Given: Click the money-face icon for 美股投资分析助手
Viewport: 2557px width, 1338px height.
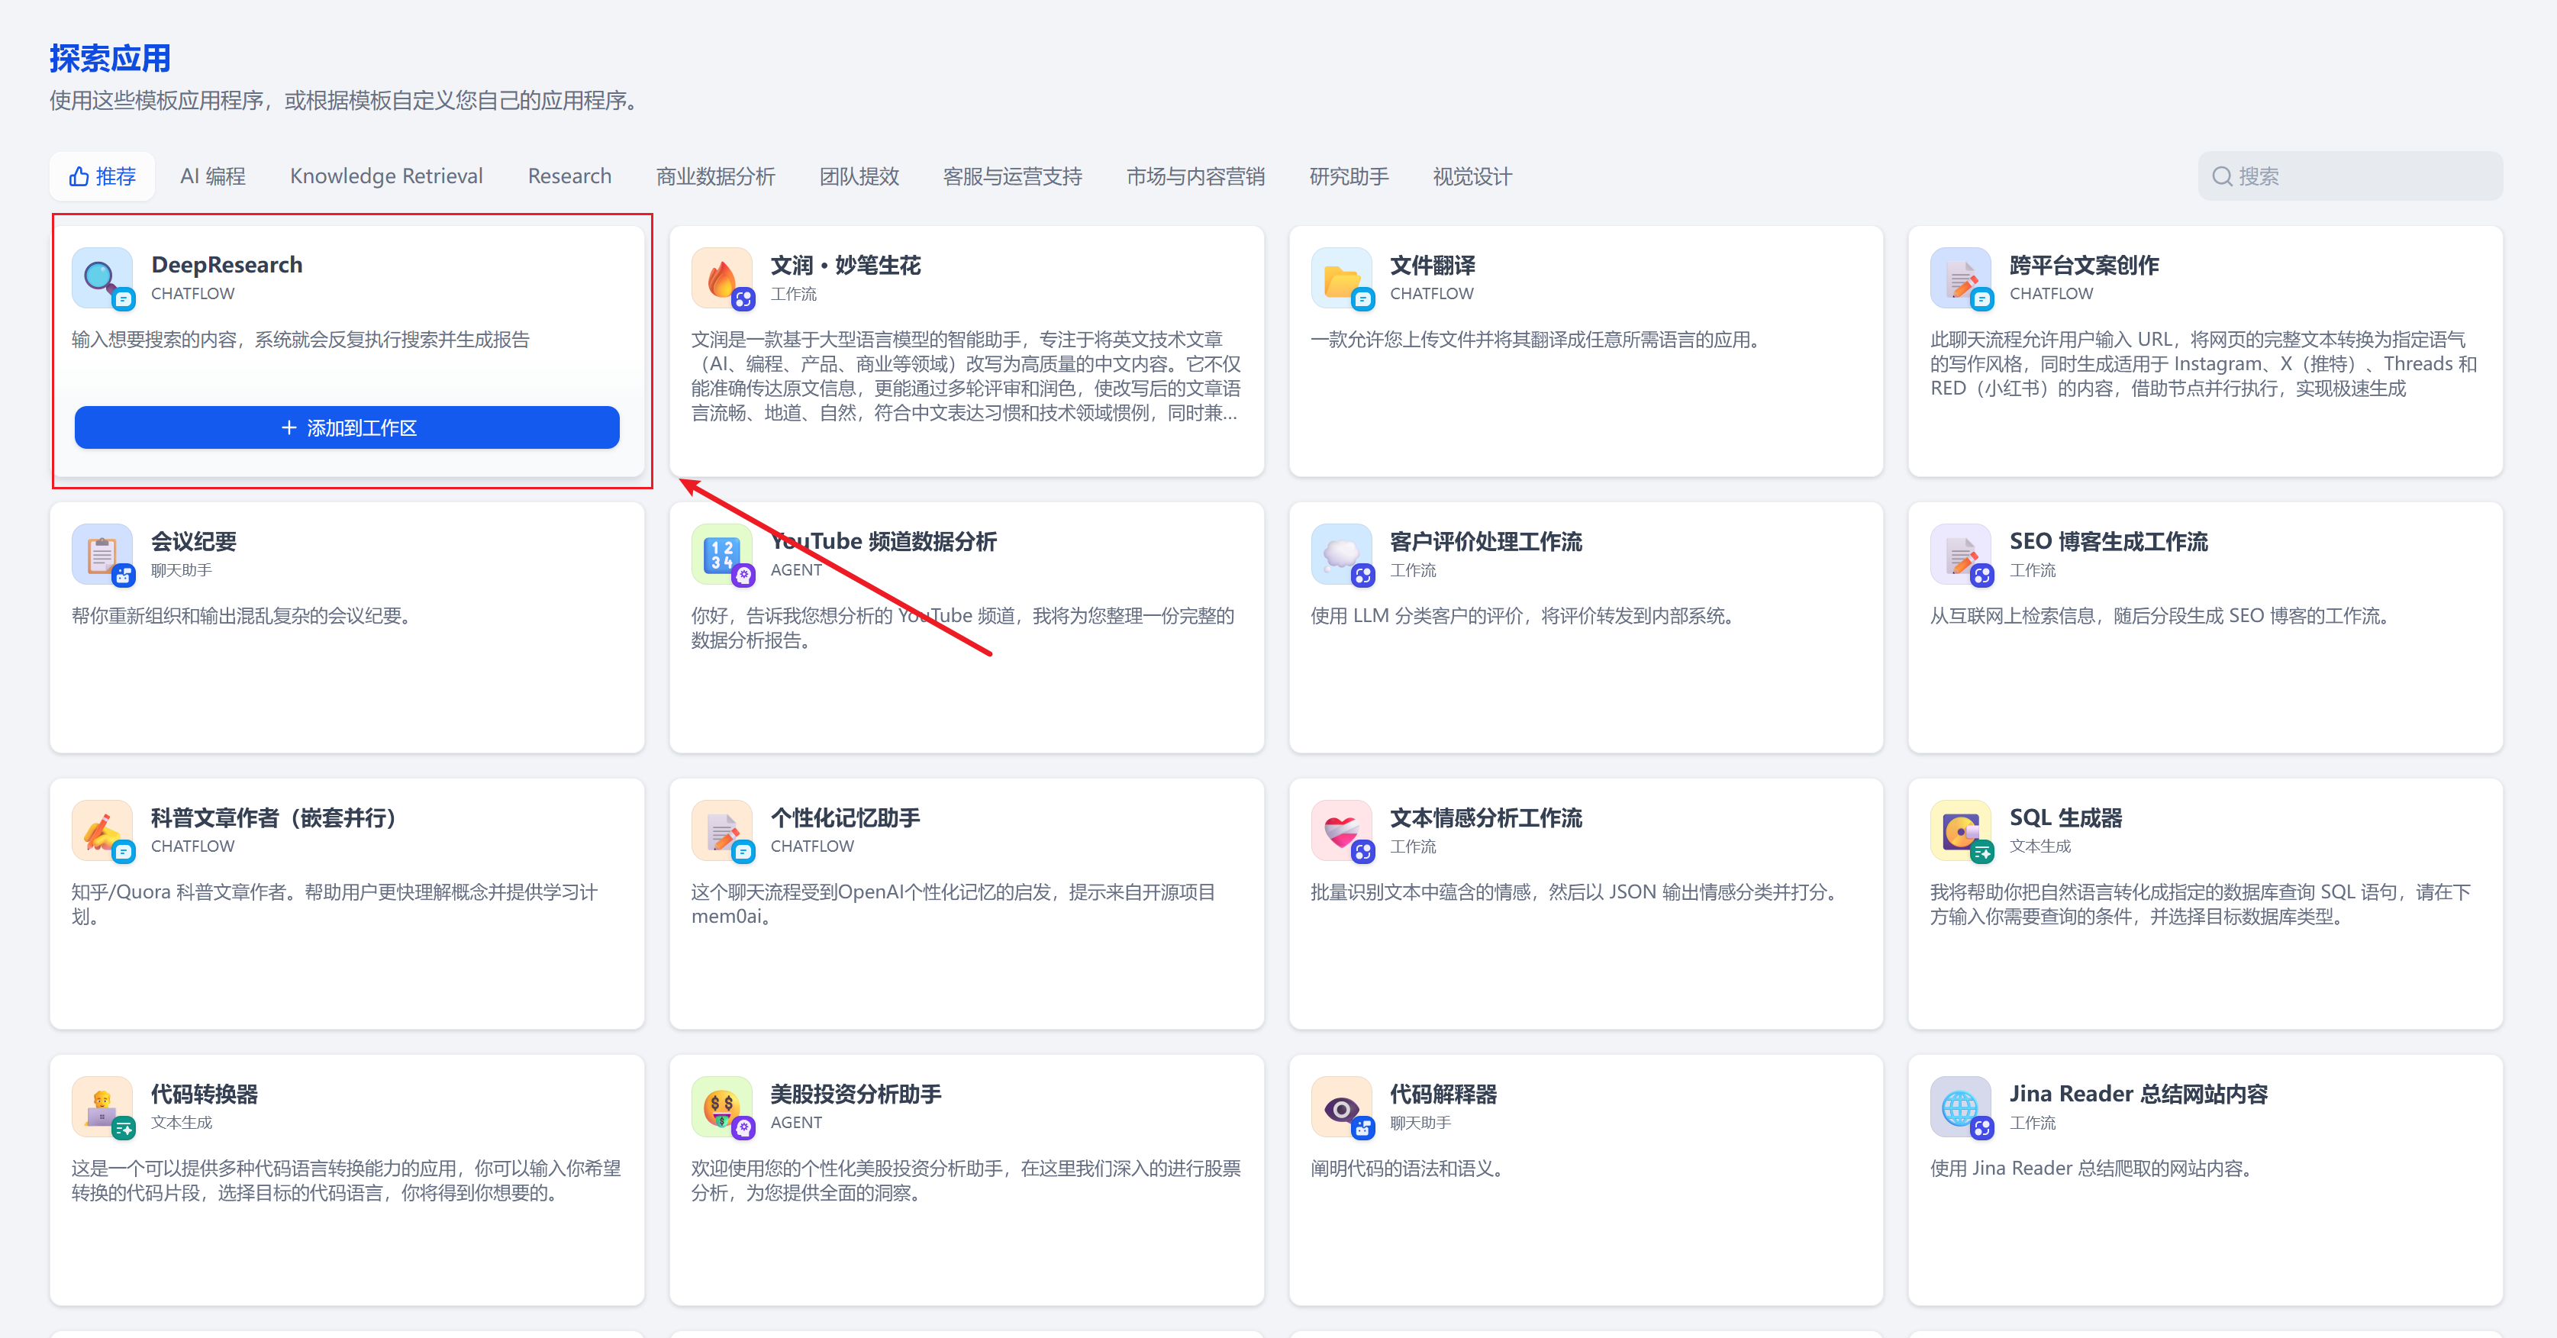Looking at the screenshot, I should pyautogui.click(x=721, y=1106).
